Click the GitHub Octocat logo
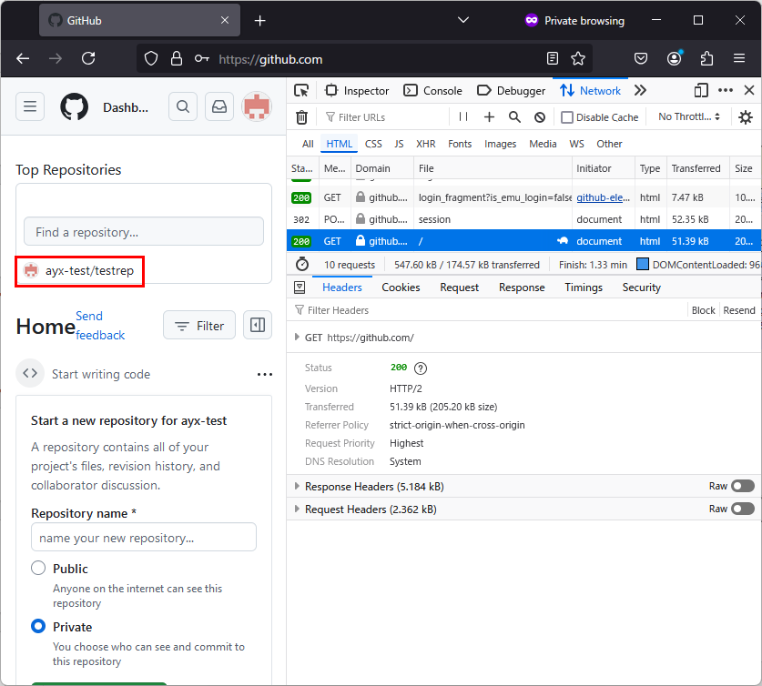 click(x=75, y=106)
